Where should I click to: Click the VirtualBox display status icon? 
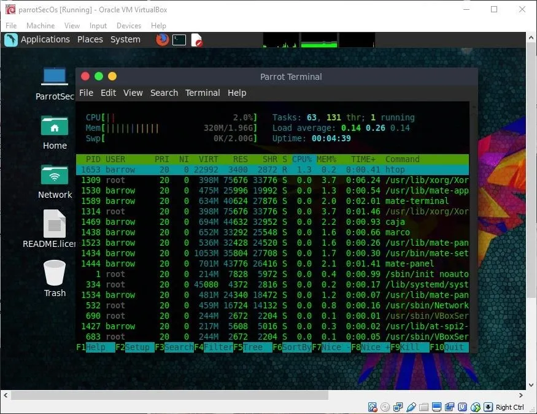436,407
